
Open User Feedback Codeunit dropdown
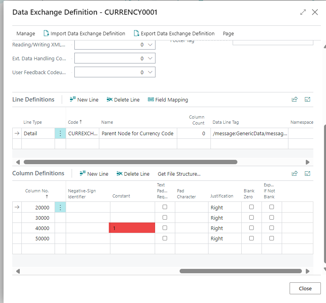pyautogui.click(x=150, y=72)
